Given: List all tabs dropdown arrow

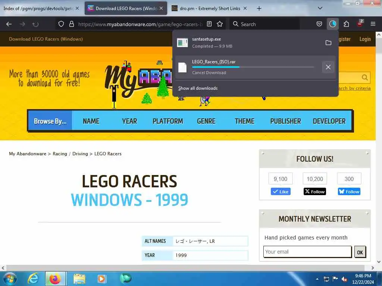Looking at the screenshot, I should click(320, 8).
